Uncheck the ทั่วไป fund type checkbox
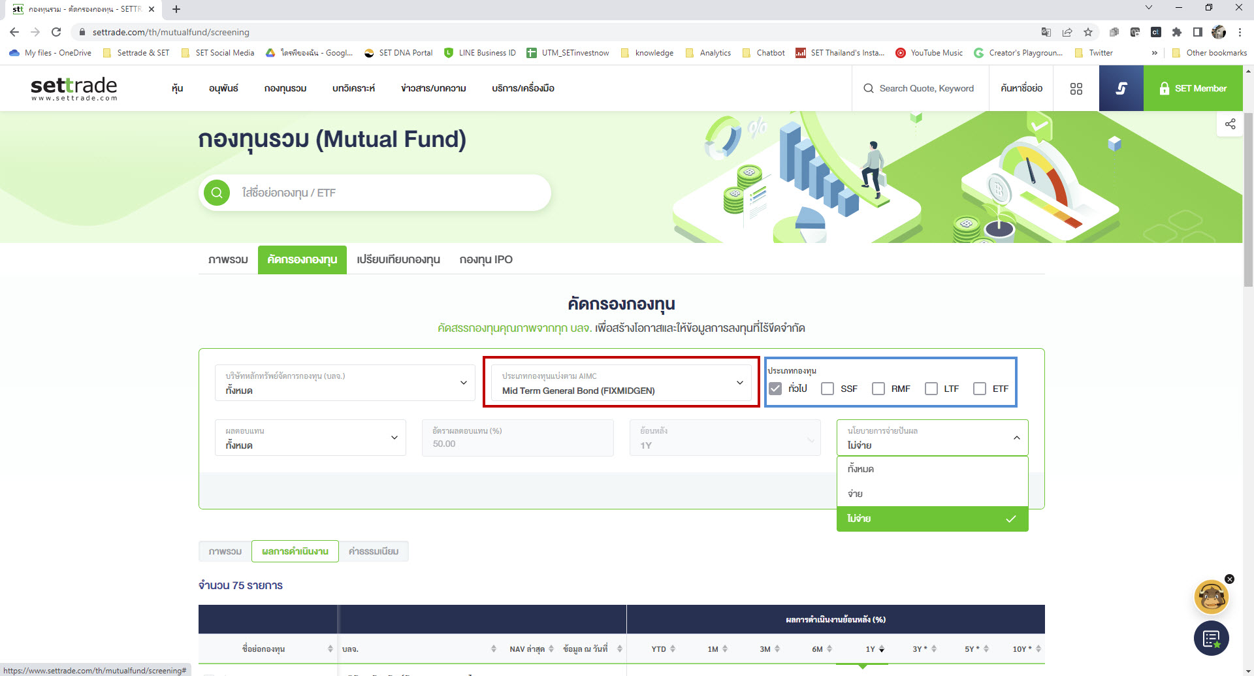The width and height of the screenshot is (1254, 676). click(775, 388)
